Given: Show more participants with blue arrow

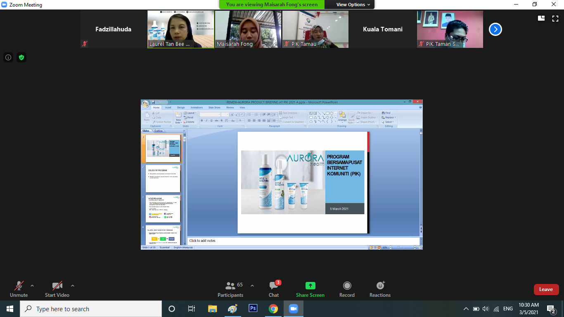Looking at the screenshot, I should tap(495, 29).
